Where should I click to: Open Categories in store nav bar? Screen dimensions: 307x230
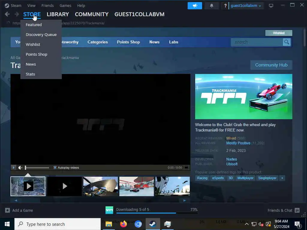tap(98, 42)
